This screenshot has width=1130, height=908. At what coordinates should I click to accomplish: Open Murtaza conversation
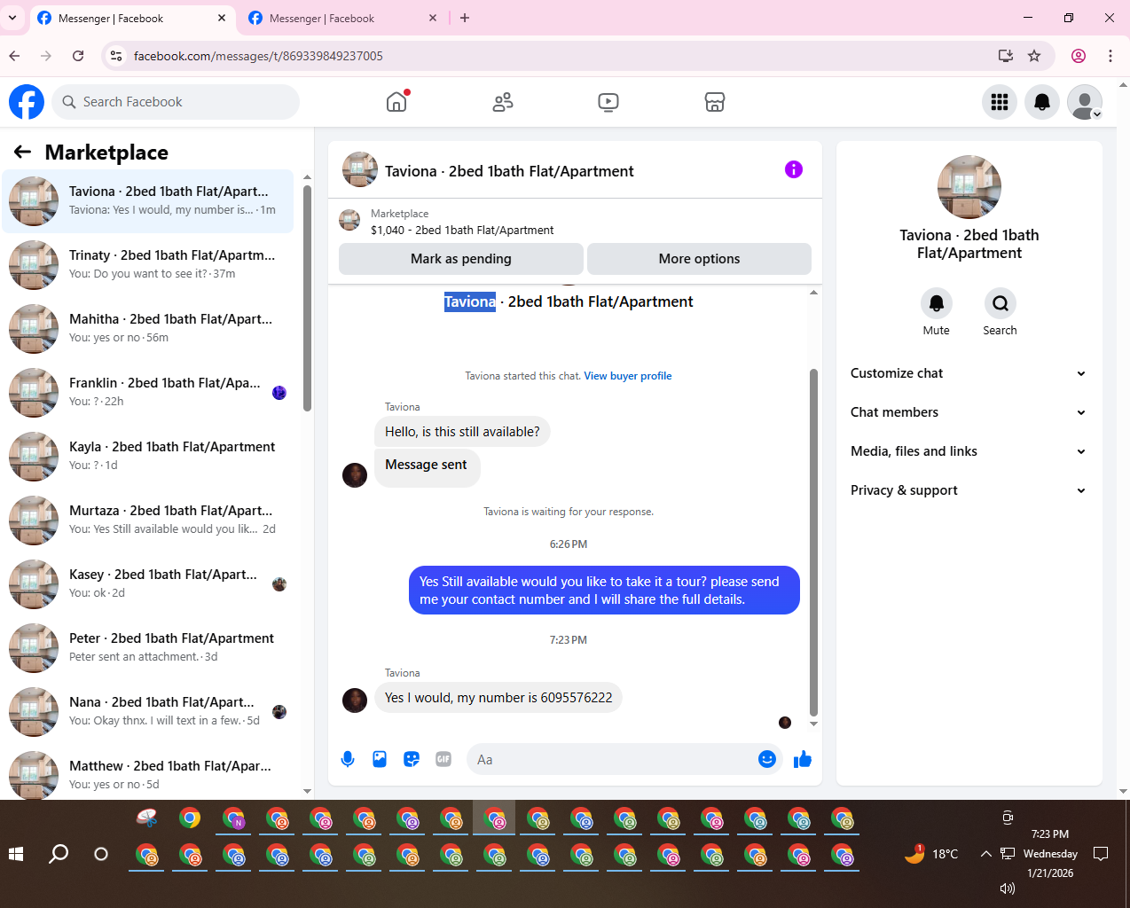148,521
